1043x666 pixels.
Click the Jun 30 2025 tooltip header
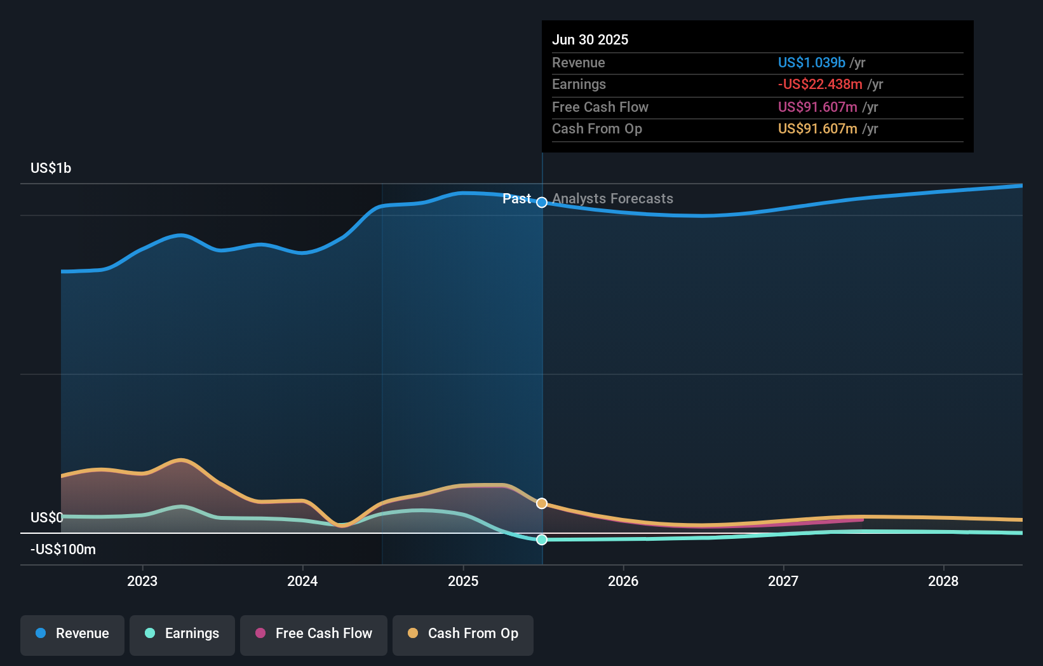point(590,39)
